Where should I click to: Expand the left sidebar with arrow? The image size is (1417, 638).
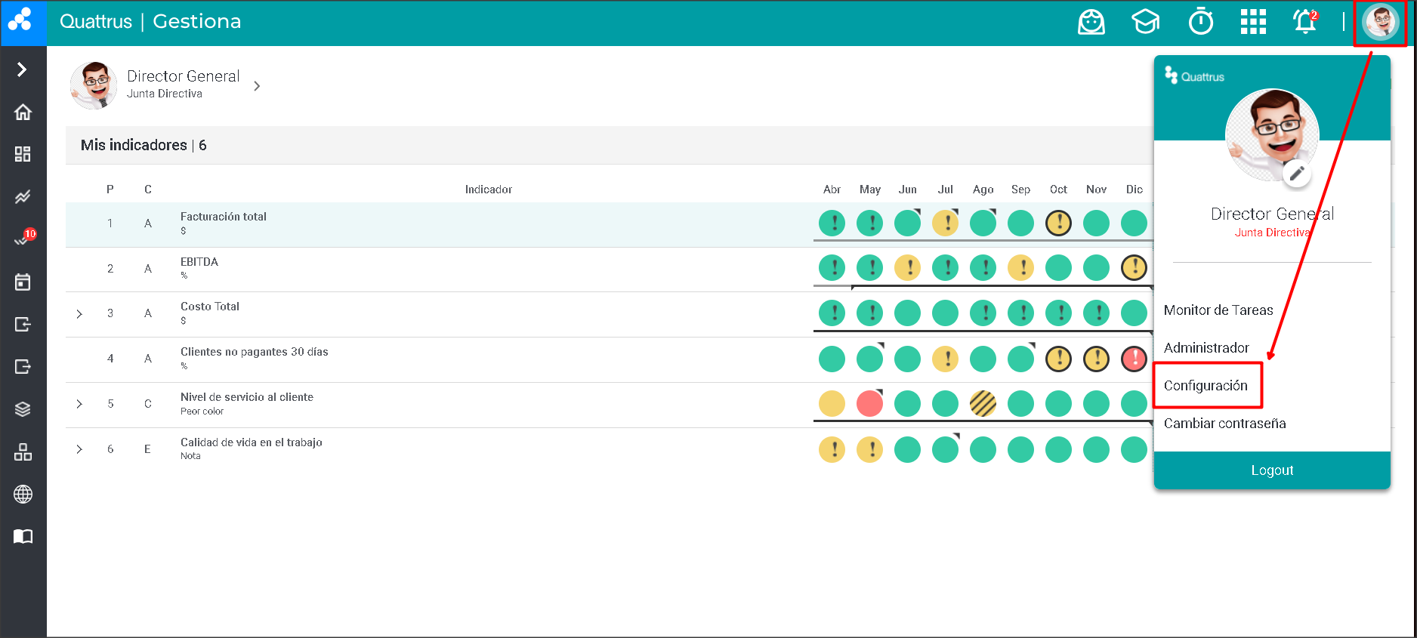(x=22, y=69)
